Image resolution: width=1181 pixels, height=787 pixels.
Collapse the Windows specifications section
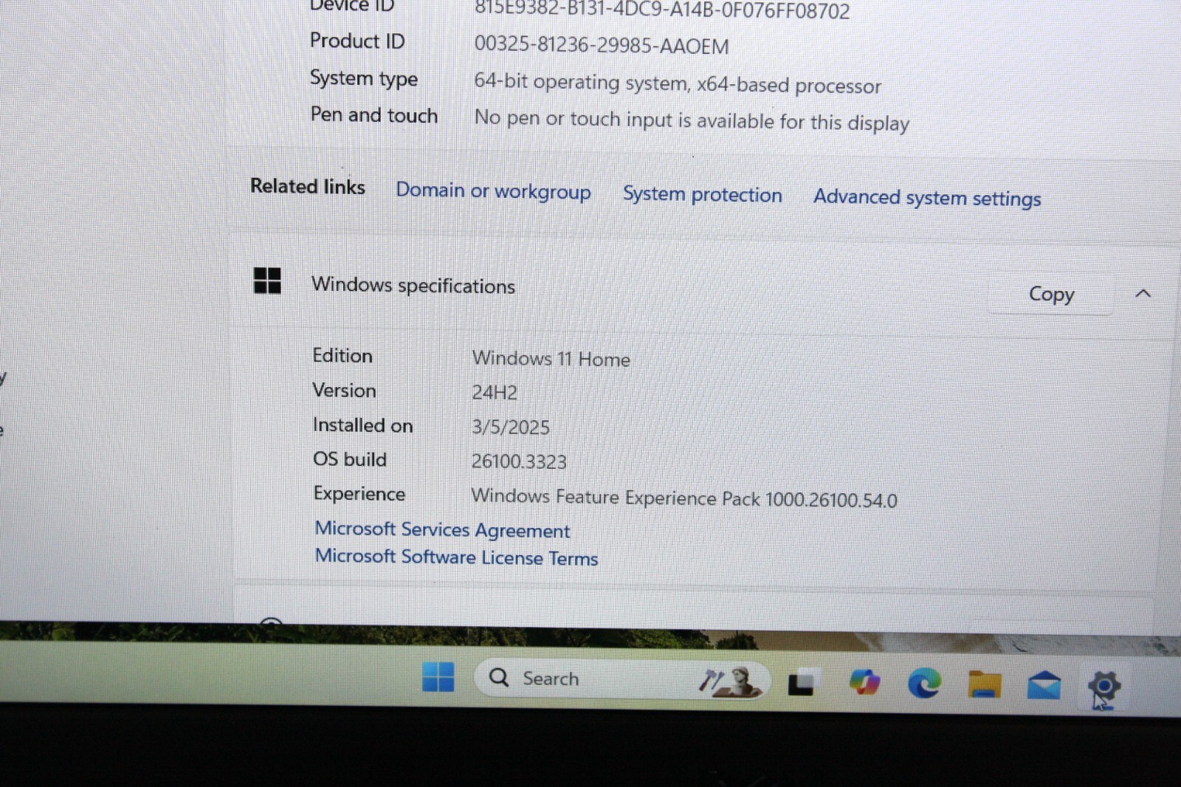click(1143, 294)
